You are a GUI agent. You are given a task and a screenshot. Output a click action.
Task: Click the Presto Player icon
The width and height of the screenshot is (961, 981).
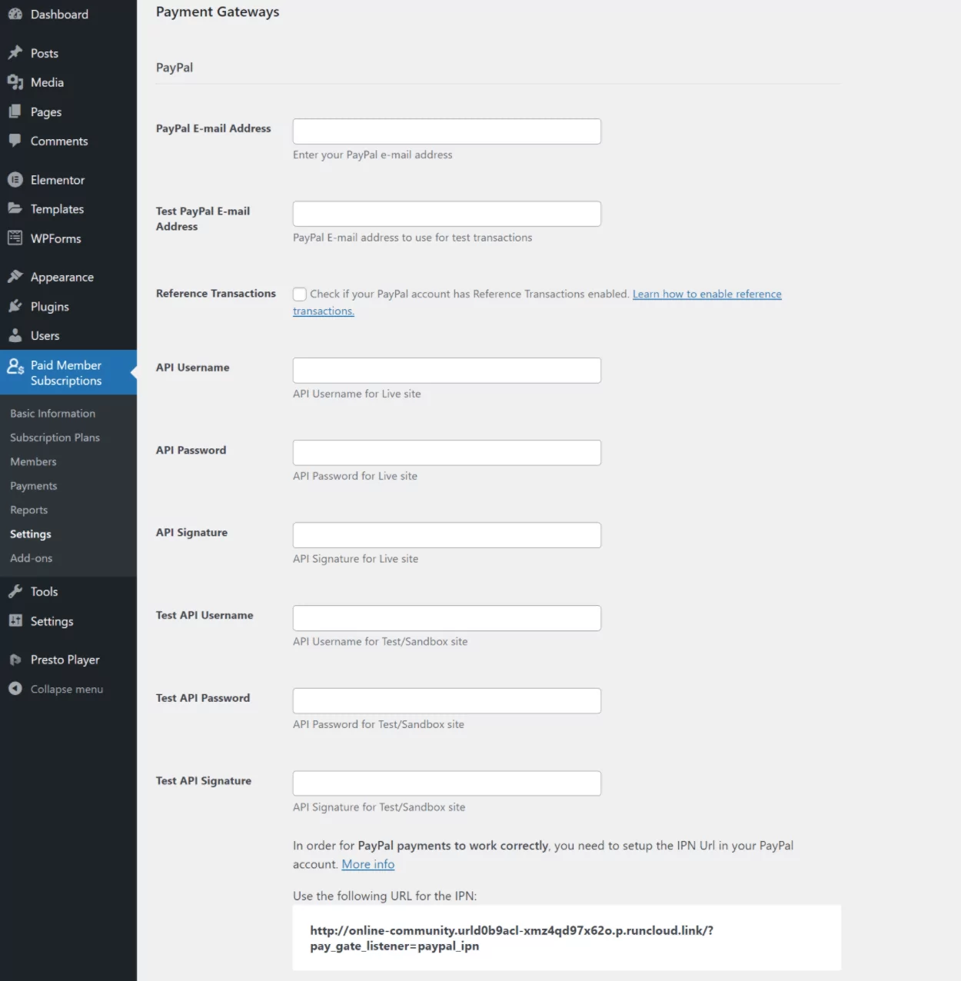(x=15, y=660)
